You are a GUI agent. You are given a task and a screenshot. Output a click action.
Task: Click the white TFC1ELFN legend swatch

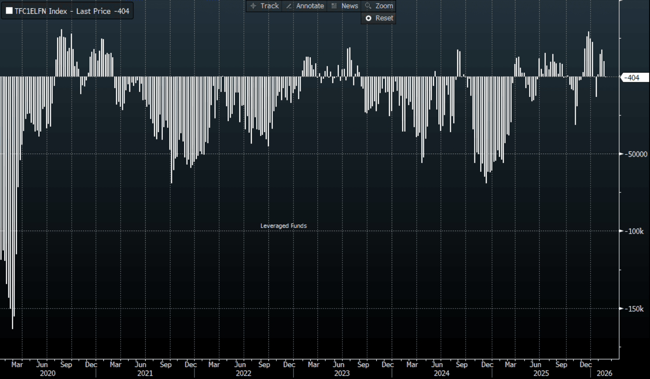(9, 11)
